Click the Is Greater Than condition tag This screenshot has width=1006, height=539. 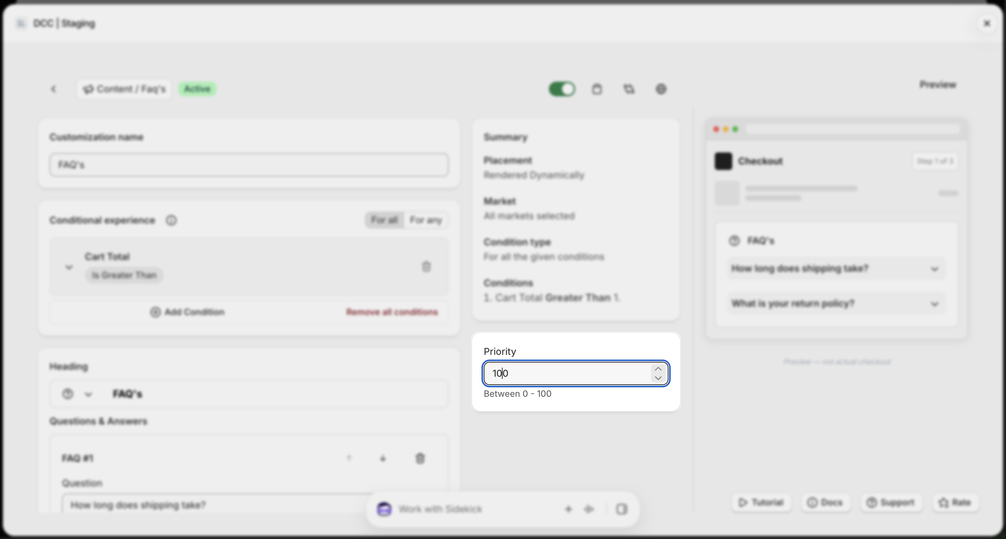(124, 275)
